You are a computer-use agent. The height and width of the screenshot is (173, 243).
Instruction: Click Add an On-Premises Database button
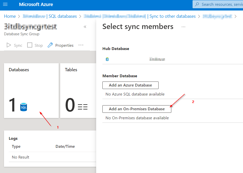click(x=137, y=109)
